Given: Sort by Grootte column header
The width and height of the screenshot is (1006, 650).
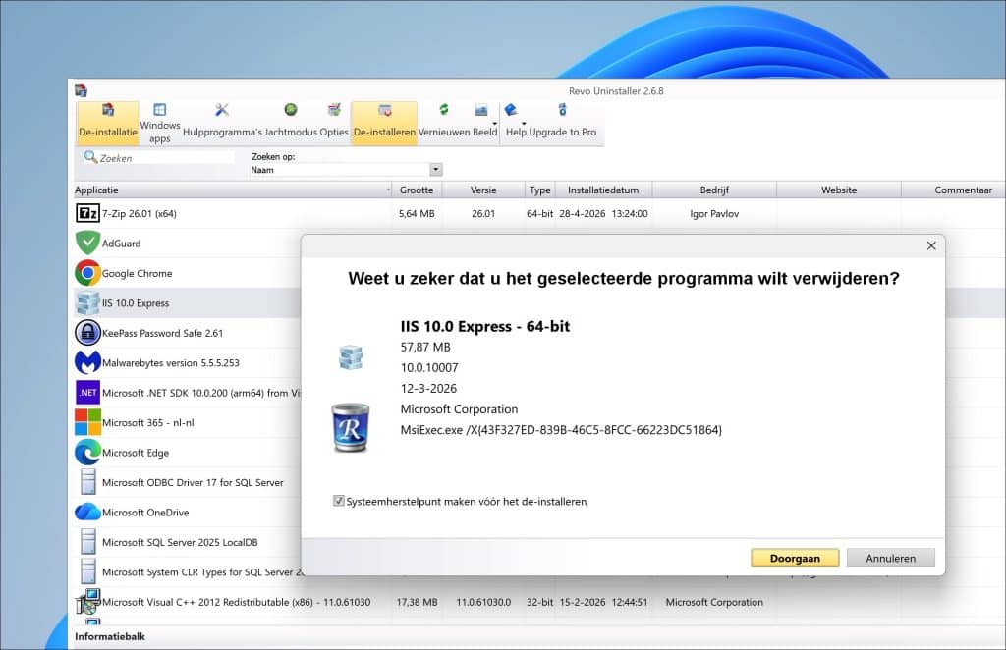Looking at the screenshot, I should (417, 190).
